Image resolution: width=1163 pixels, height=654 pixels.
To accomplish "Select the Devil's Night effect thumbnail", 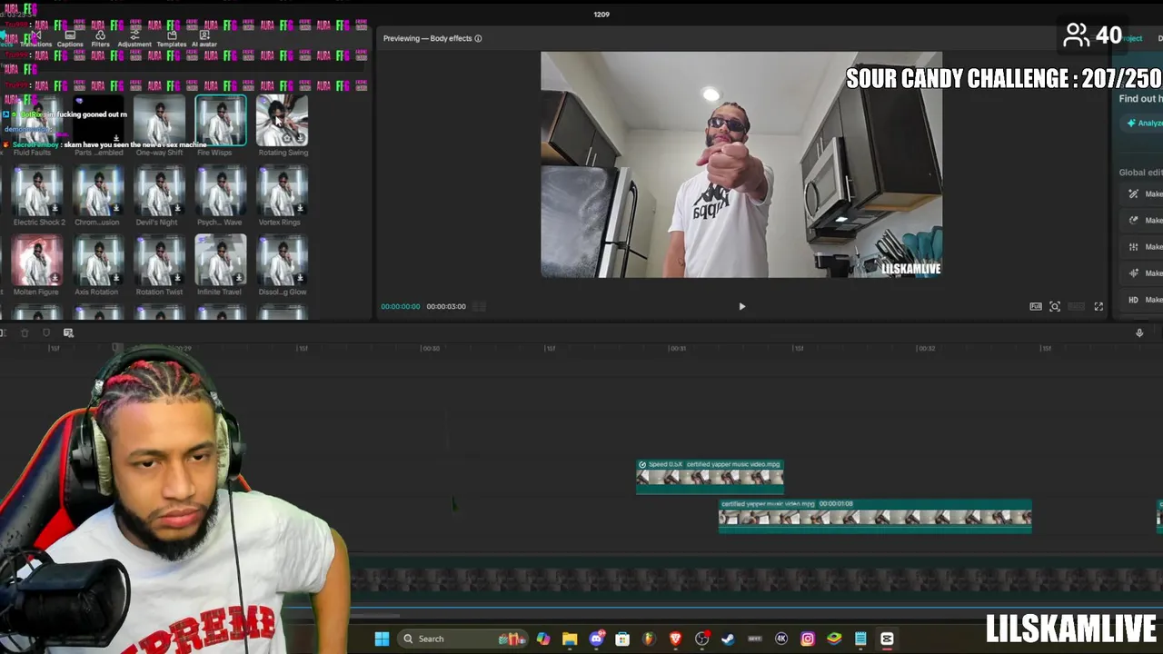I will pos(159,190).
